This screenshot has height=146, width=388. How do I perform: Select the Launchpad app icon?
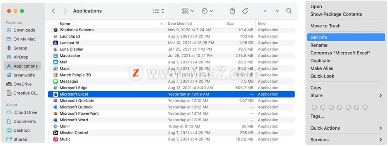click(55, 36)
